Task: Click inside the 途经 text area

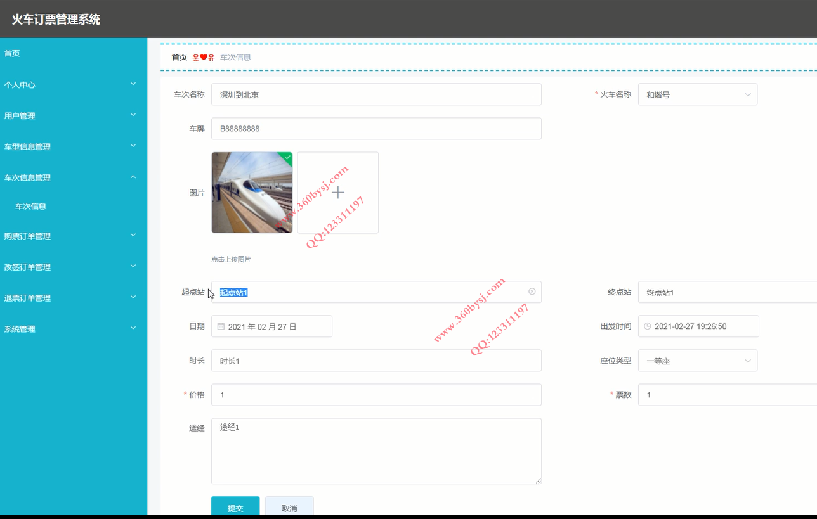Action: click(376, 451)
